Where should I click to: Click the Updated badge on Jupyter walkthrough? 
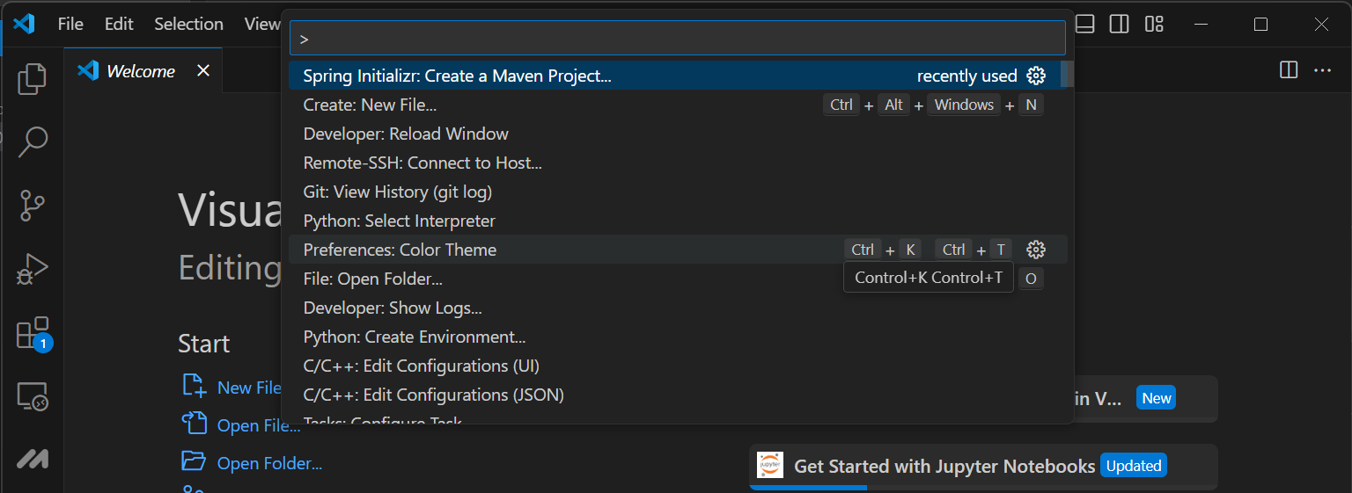[1134, 466]
